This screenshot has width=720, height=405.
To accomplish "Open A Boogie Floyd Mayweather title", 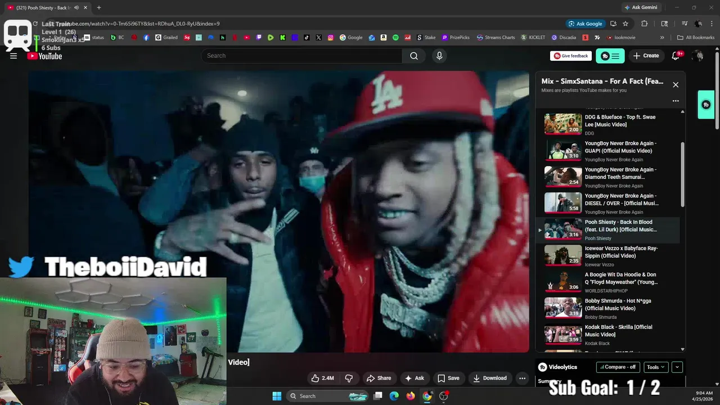I will [x=621, y=278].
